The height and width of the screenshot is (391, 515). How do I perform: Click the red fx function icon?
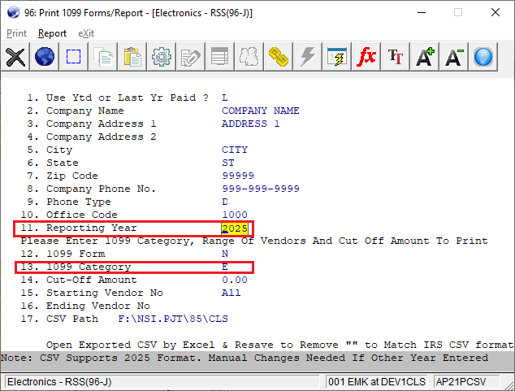pos(367,57)
